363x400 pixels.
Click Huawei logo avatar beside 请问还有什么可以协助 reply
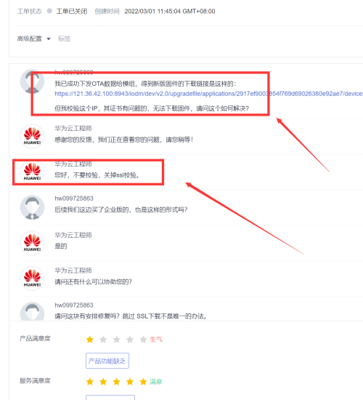pyautogui.click(x=32, y=279)
